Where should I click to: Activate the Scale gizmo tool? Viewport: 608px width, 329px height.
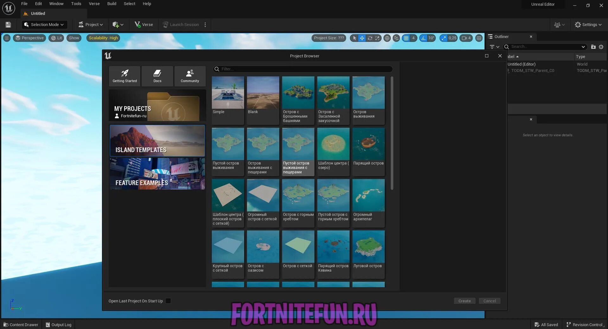tap(377, 38)
